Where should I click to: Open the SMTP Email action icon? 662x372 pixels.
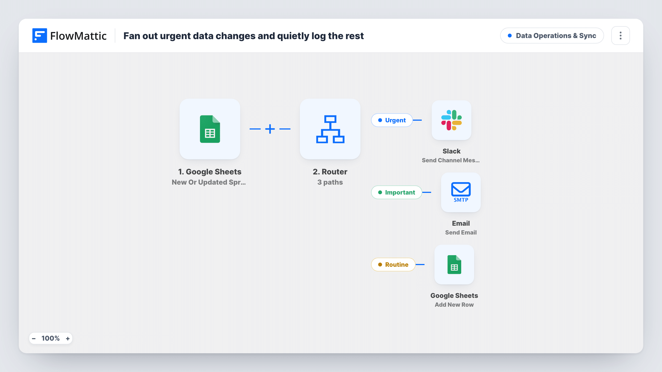coord(461,192)
